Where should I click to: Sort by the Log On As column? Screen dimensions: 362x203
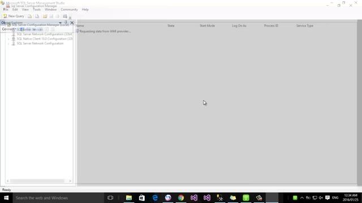point(239,25)
